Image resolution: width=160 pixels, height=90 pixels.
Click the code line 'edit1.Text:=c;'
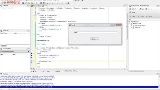coord(45,61)
